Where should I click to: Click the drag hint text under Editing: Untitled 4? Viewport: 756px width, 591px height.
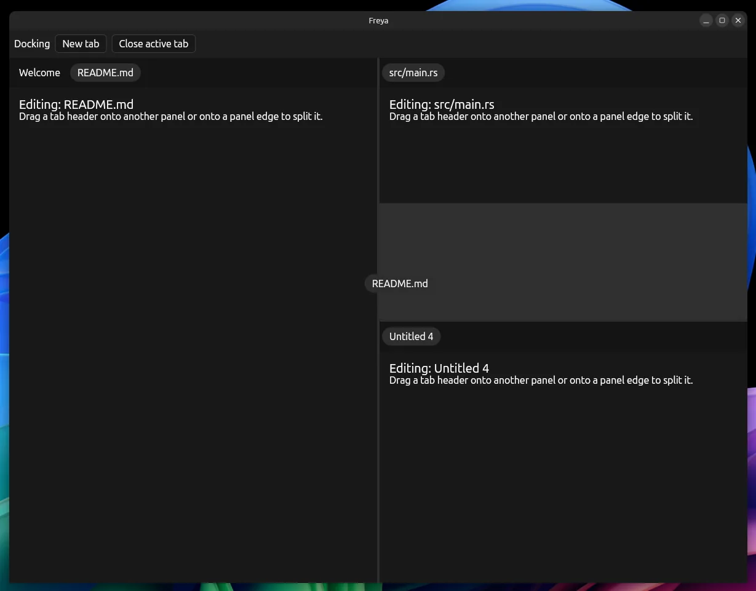pos(541,380)
